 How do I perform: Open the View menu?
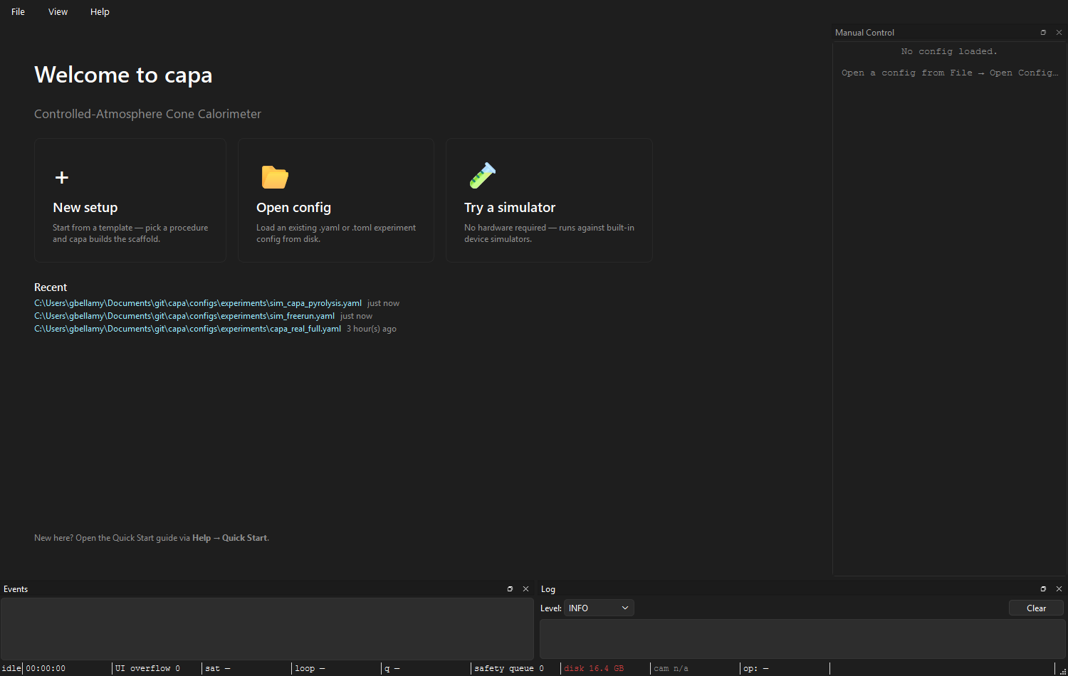[x=58, y=11]
